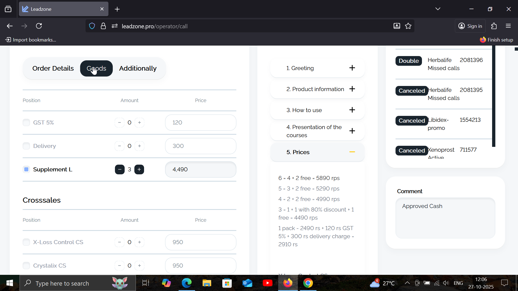This screenshot has width=518, height=291.
Task: Click the shield tracking protection icon
Action: [x=92, y=26]
